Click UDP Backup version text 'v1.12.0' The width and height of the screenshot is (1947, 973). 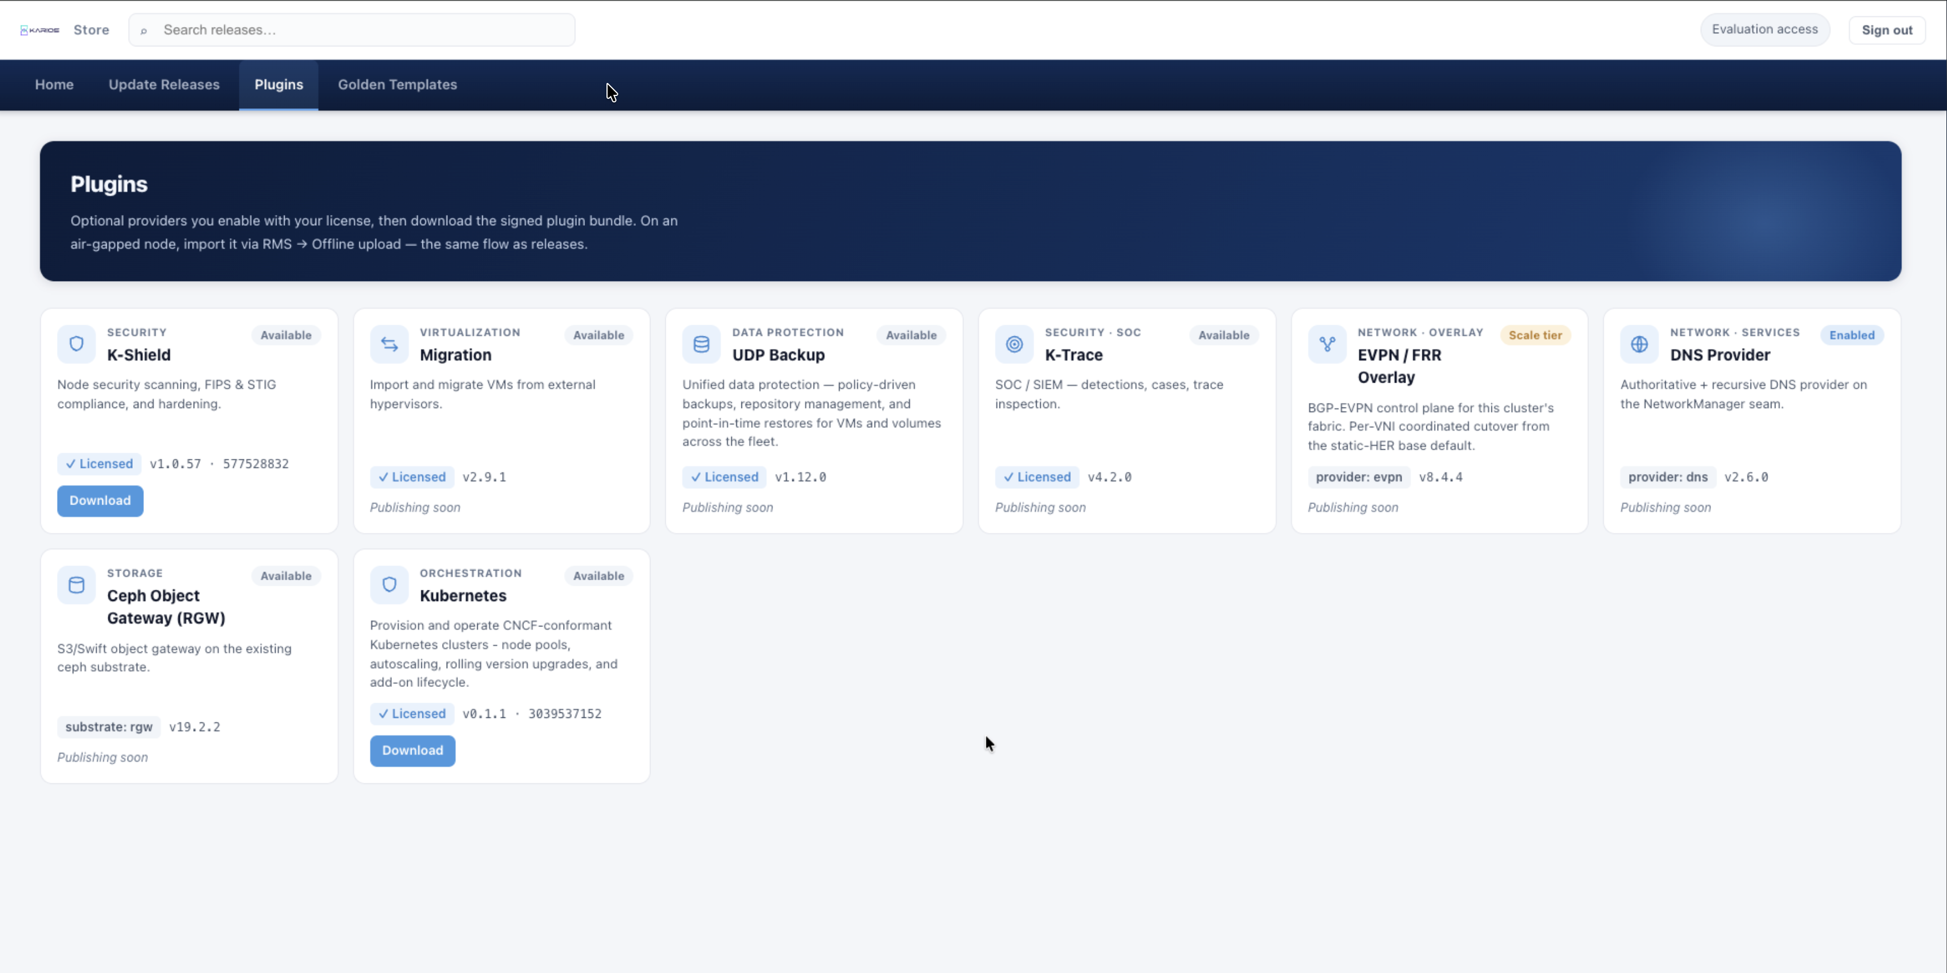pyautogui.click(x=800, y=477)
